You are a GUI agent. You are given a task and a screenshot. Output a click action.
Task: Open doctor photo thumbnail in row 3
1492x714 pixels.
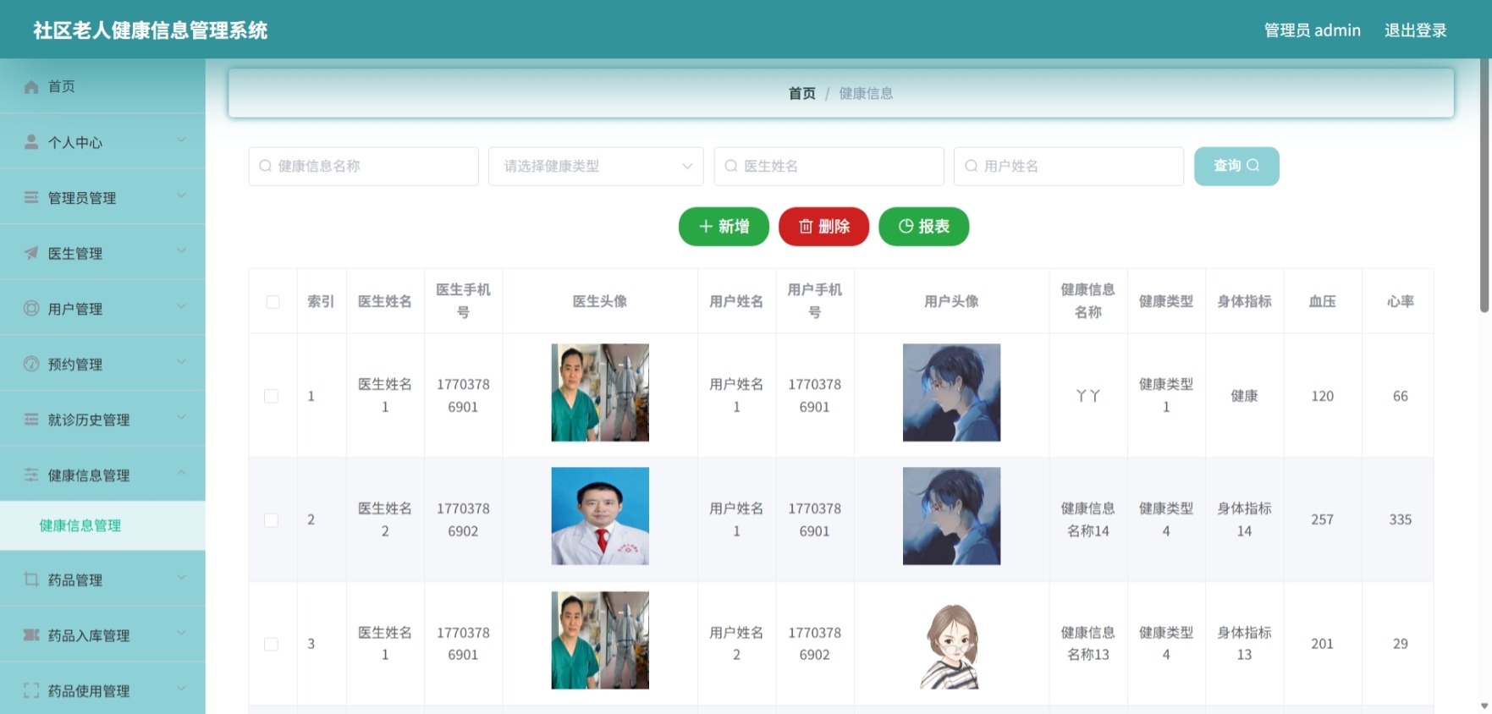[x=600, y=640]
